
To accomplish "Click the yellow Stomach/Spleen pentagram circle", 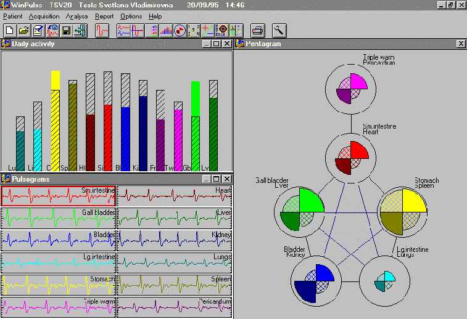I will (402, 212).
